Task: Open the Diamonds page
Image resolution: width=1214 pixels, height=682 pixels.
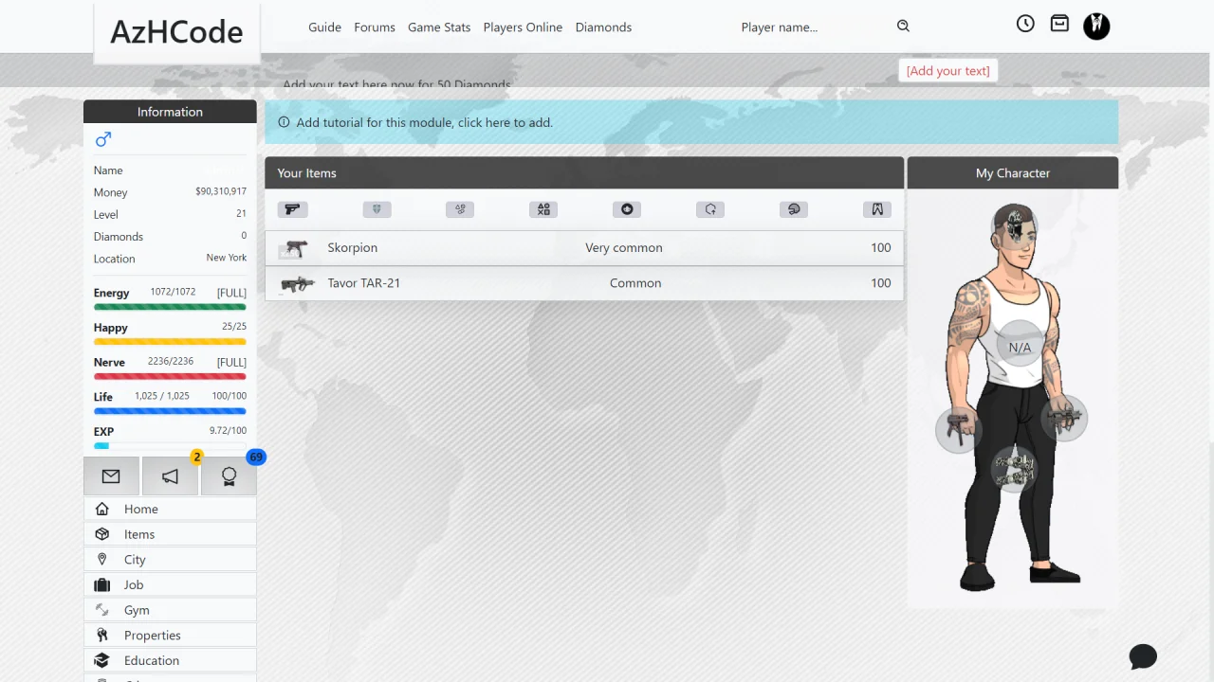Action: tap(603, 27)
